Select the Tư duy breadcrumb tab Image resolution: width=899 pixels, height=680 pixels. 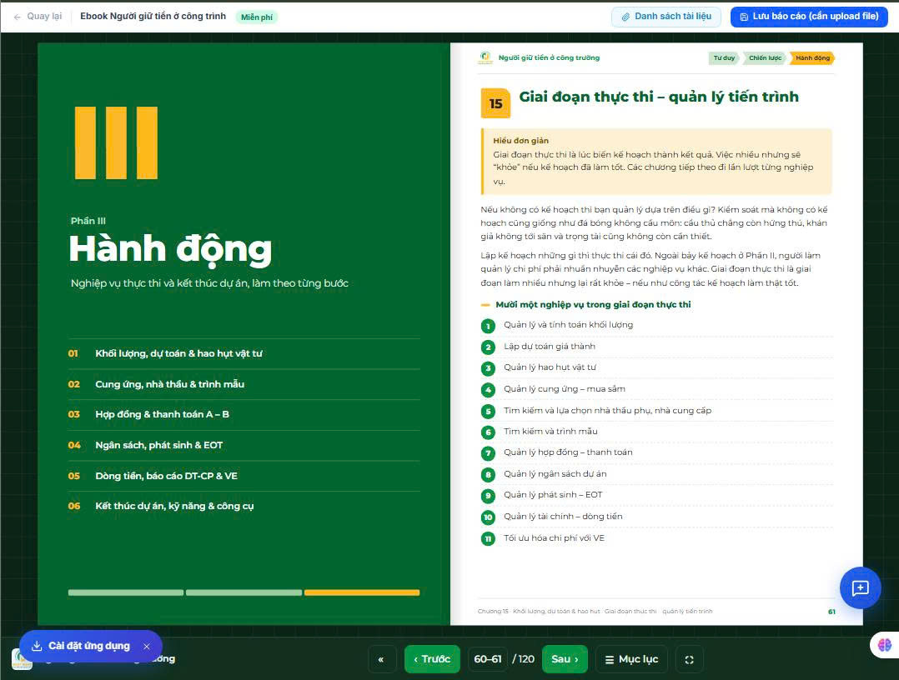click(724, 57)
